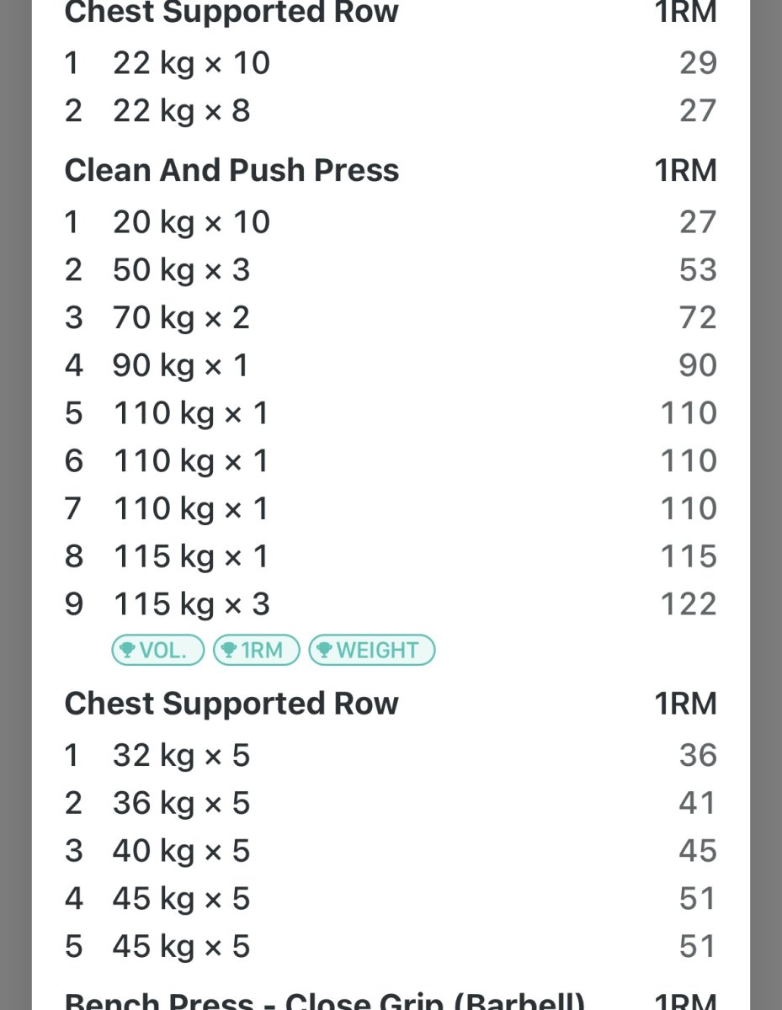
Task: Tap the 70 kg × 2 set
Action: (x=181, y=318)
